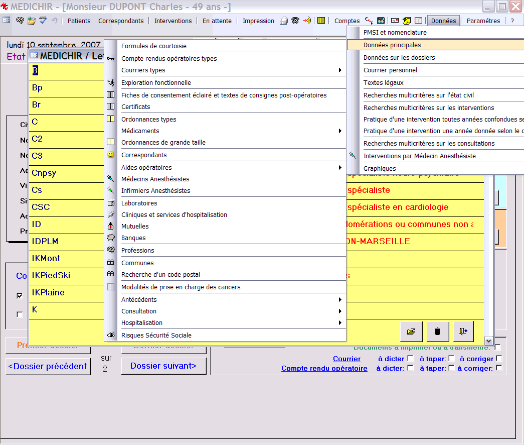Click the key icon beside Compte rendus opératoires

111,59
